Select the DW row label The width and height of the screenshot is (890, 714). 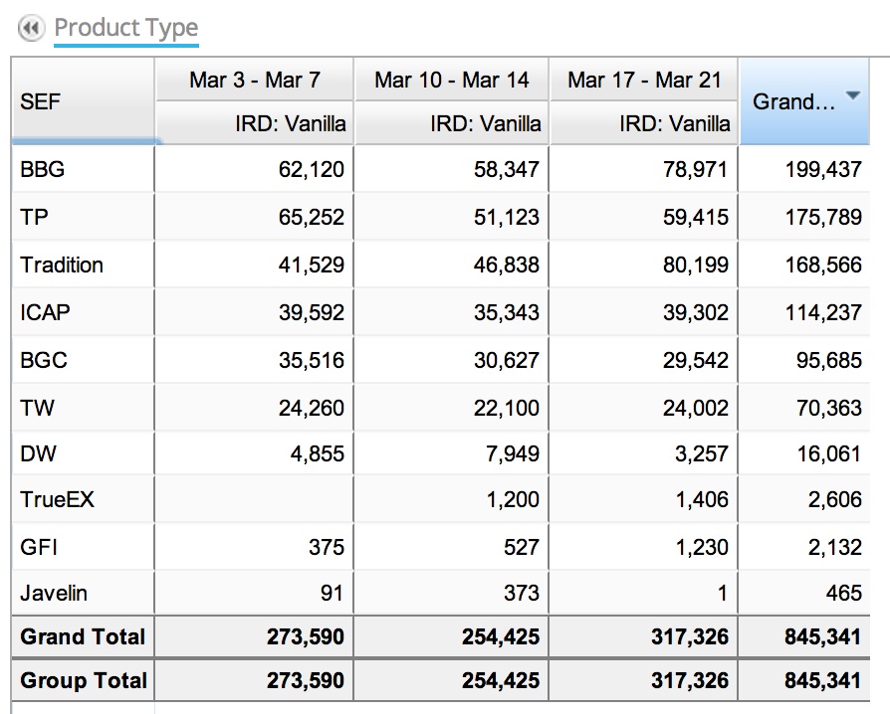38,453
